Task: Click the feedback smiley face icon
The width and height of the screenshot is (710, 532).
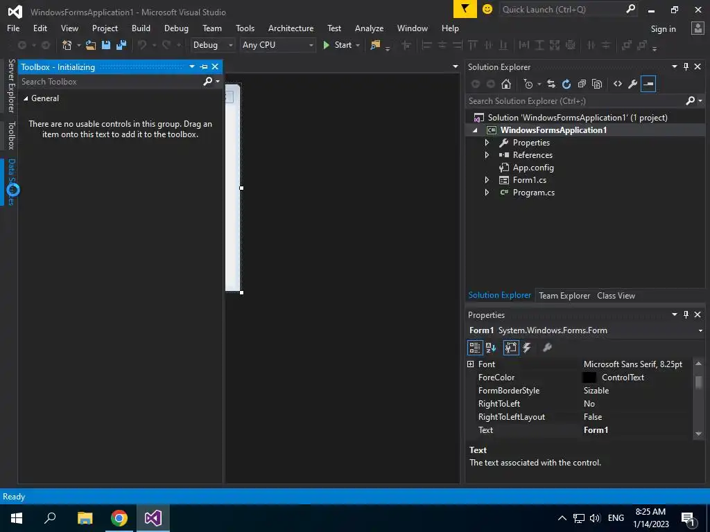Action: coord(487,9)
